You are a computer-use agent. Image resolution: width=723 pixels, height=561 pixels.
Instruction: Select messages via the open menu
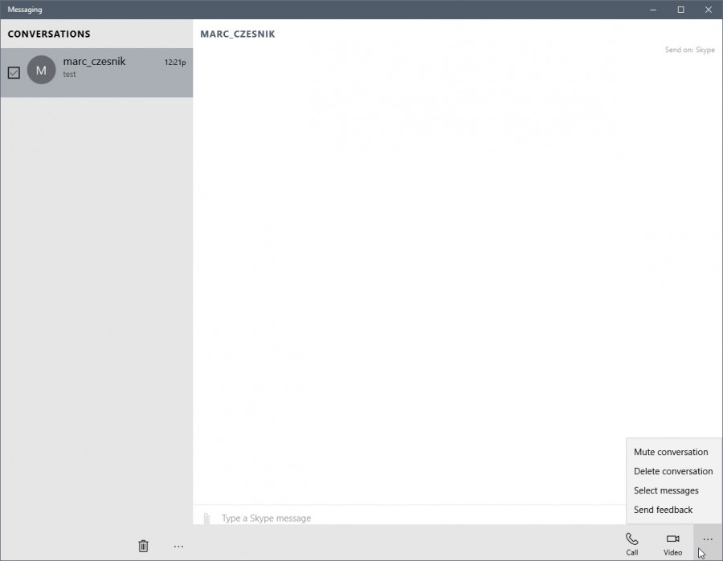(x=666, y=490)
